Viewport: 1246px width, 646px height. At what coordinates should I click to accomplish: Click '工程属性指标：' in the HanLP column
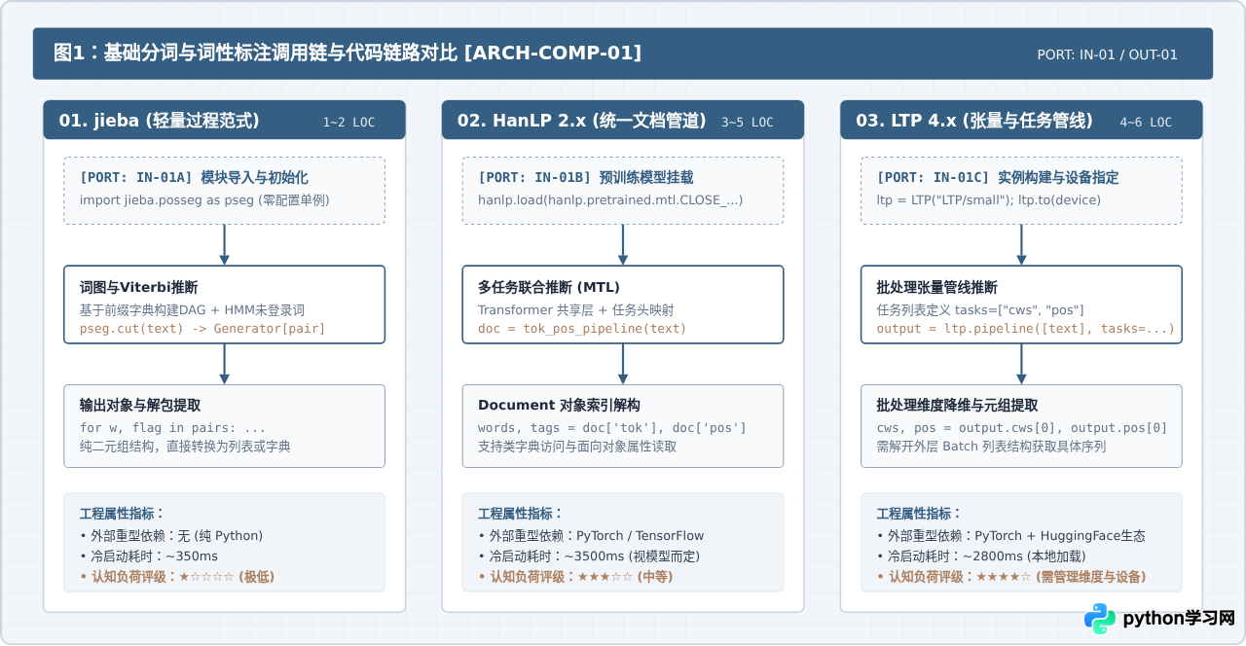[x=520, y=514]
